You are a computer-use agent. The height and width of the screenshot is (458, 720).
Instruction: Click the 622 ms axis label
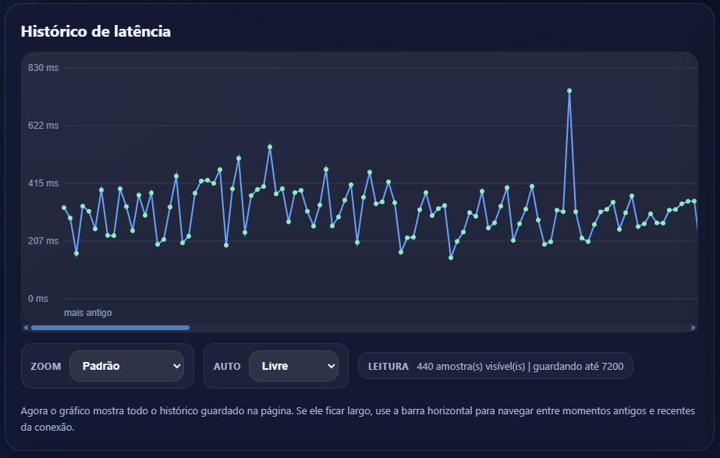tap(43, 126)
